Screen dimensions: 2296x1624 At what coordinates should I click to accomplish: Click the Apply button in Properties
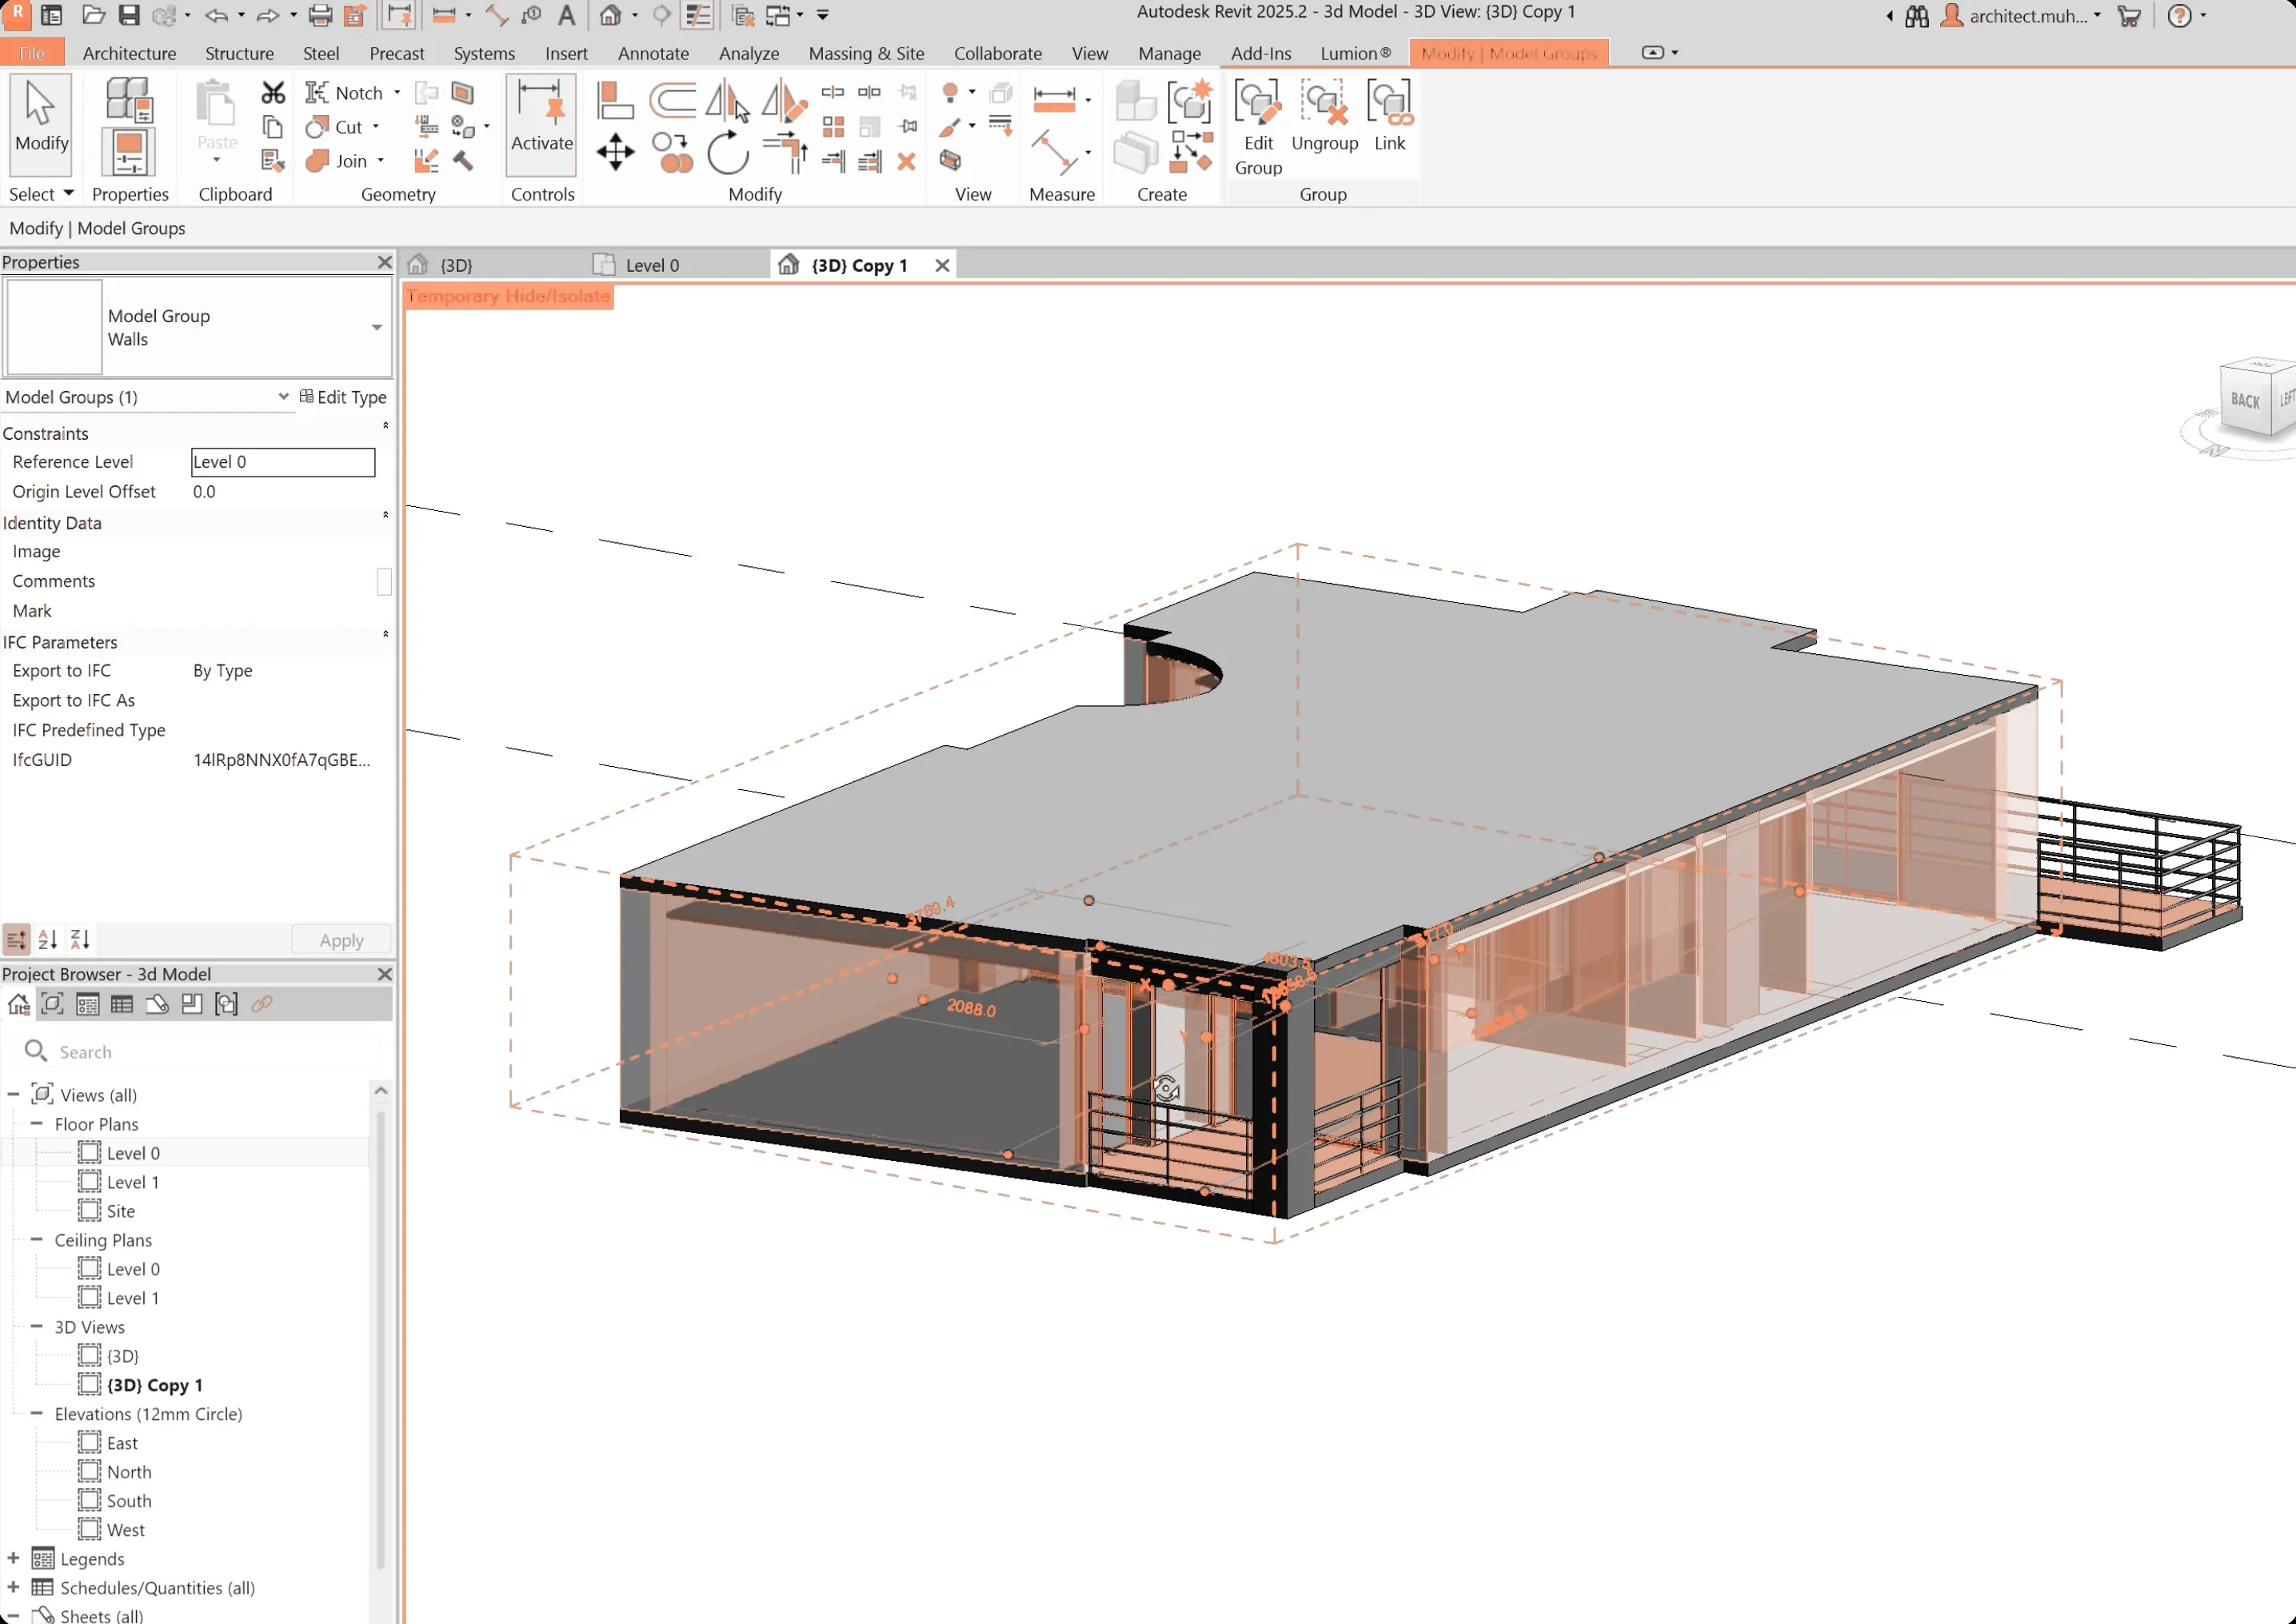[x=341, y=940]
